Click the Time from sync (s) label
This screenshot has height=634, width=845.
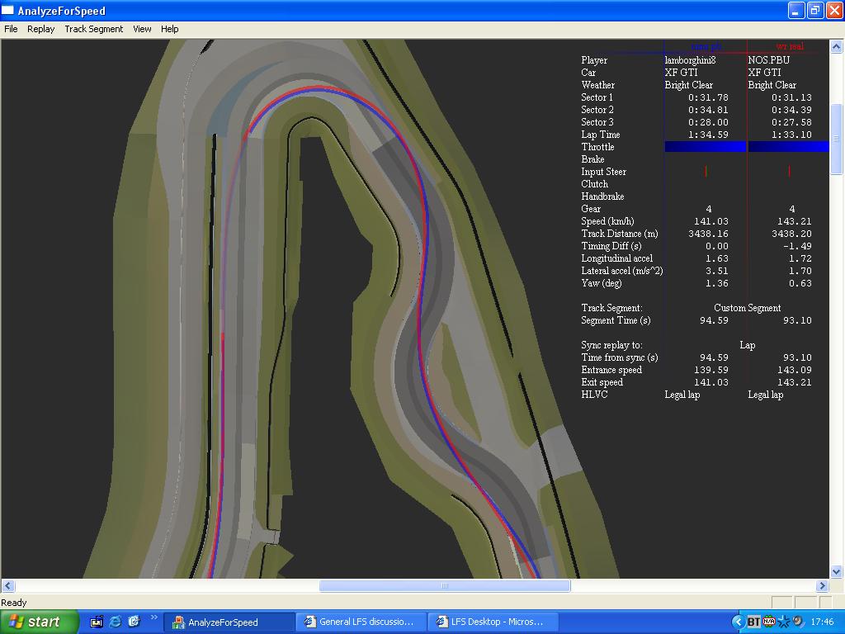619,358
